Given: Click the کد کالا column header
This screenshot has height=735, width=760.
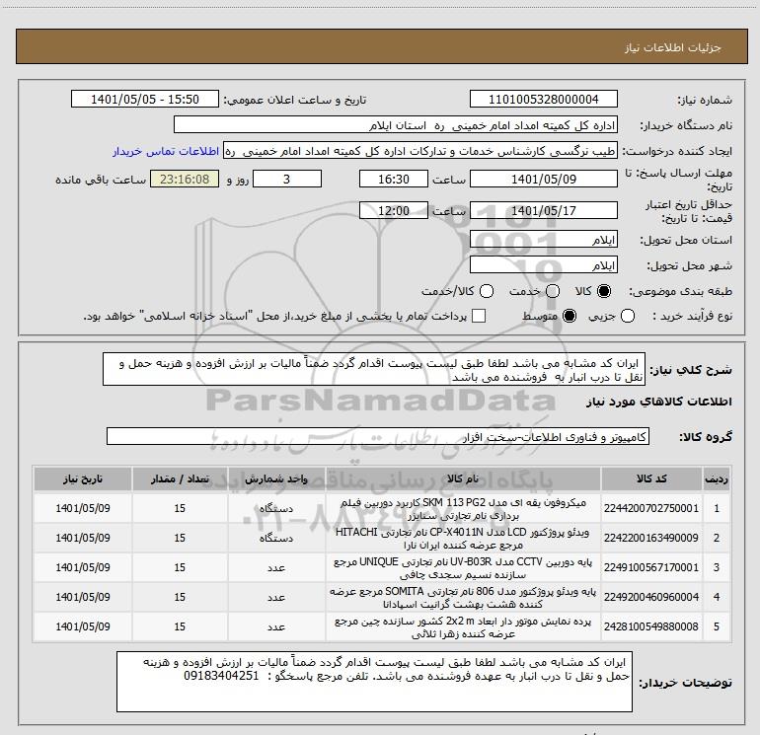Looking at the screenshot, I should [651, 478].
